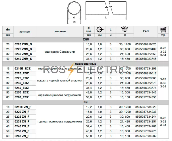
Task: Click EAN 8595057634237
Action: click(x=146, y=112)
